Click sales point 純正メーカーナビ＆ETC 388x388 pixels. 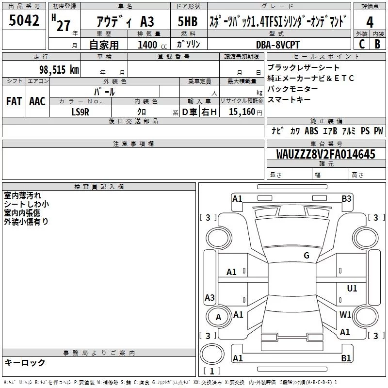click(311, 78)
